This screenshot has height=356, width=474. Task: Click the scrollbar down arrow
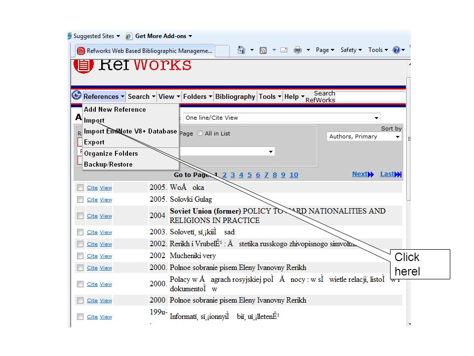409,324
